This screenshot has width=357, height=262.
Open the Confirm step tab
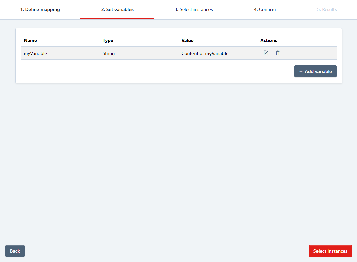pos(265,10)
